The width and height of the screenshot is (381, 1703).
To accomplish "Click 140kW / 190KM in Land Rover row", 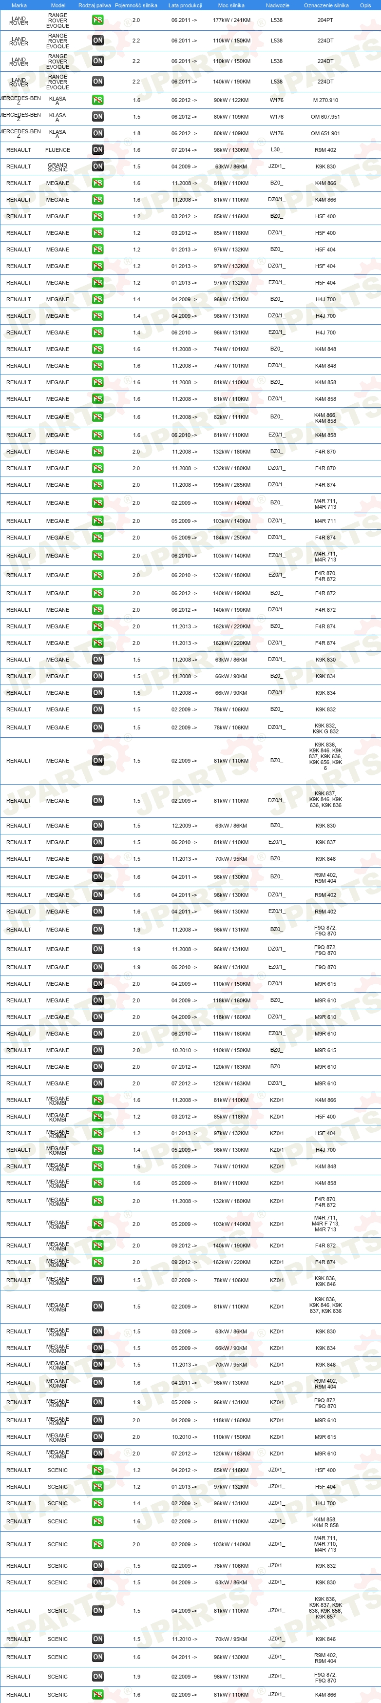I will pyautogui.click(x=231, y=82).
